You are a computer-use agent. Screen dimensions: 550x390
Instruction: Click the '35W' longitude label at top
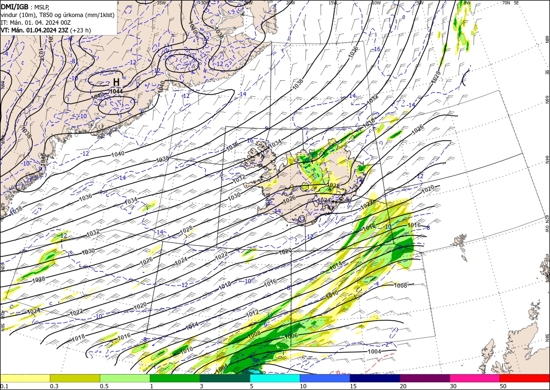click(161, 2)
